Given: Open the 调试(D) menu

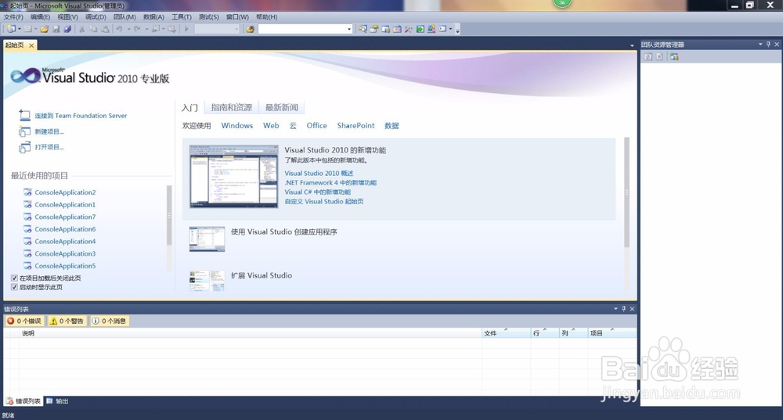Looking at the screenshot, I should coord(96,17).
